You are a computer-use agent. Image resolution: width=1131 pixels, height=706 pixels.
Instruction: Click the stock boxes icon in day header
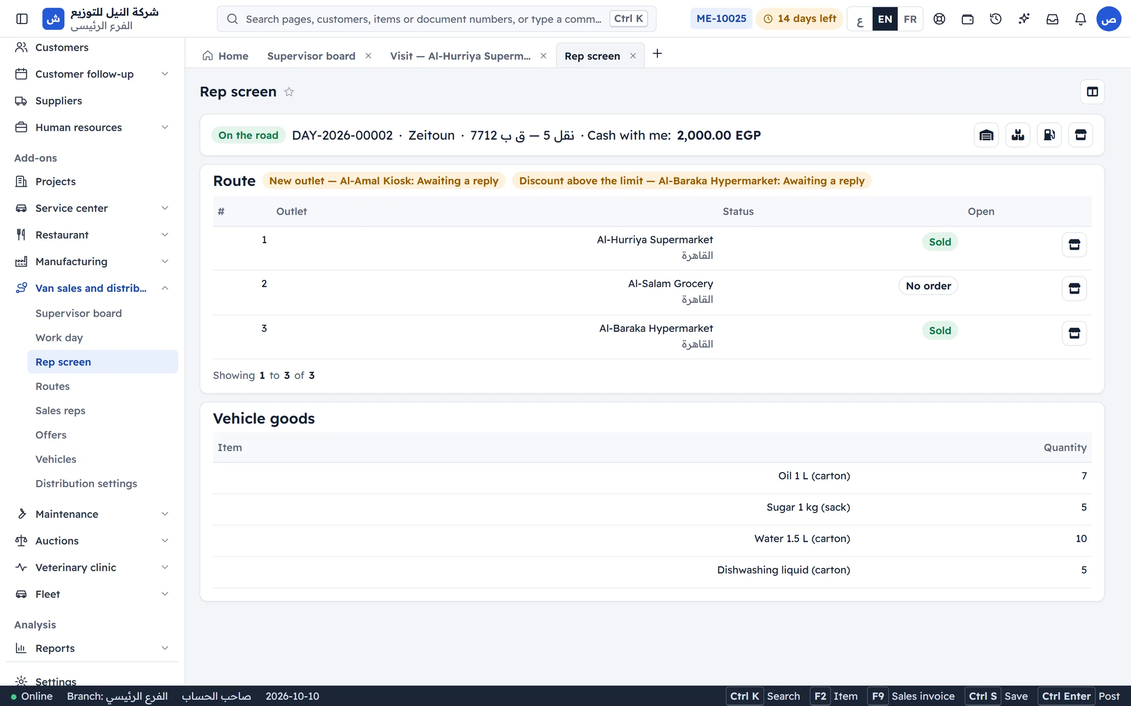click(1018, 135)
